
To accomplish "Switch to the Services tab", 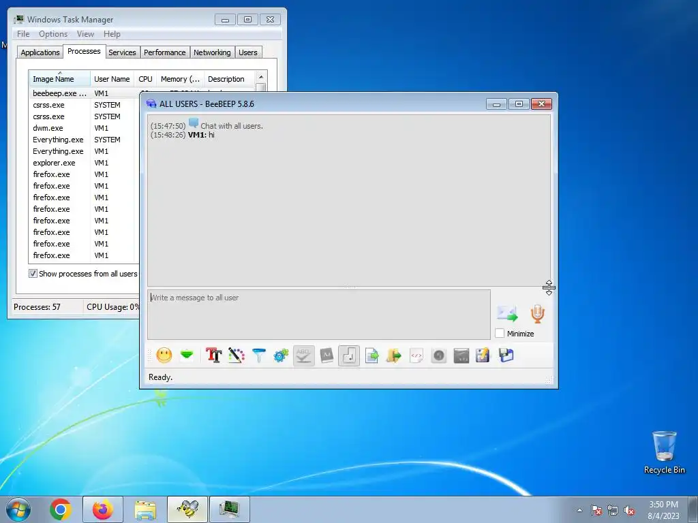I will pyautogui.click(x=123, y=52).
